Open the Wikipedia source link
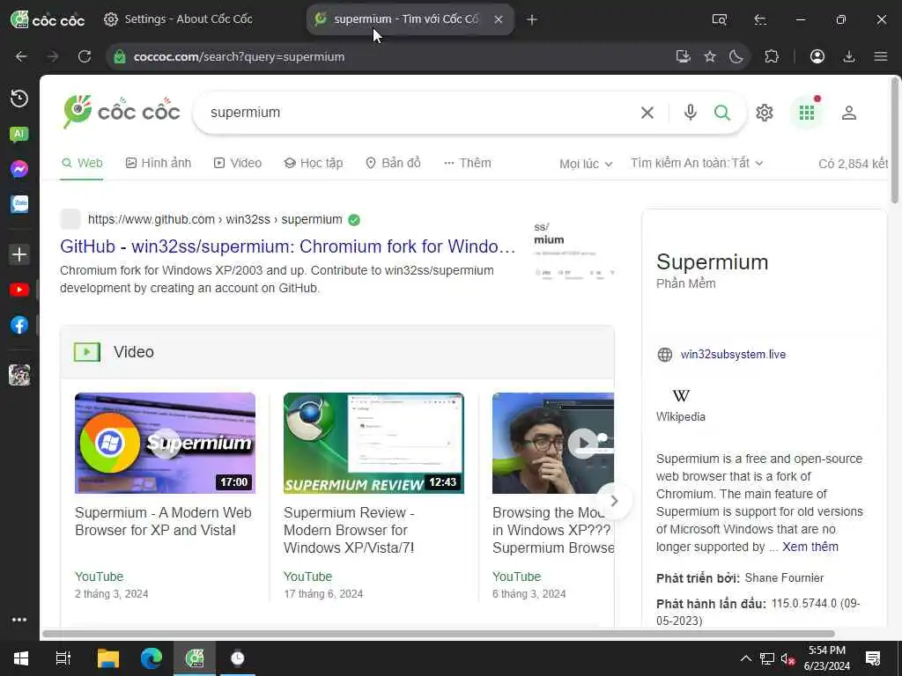902x676 pixels. tap(681, 405)
